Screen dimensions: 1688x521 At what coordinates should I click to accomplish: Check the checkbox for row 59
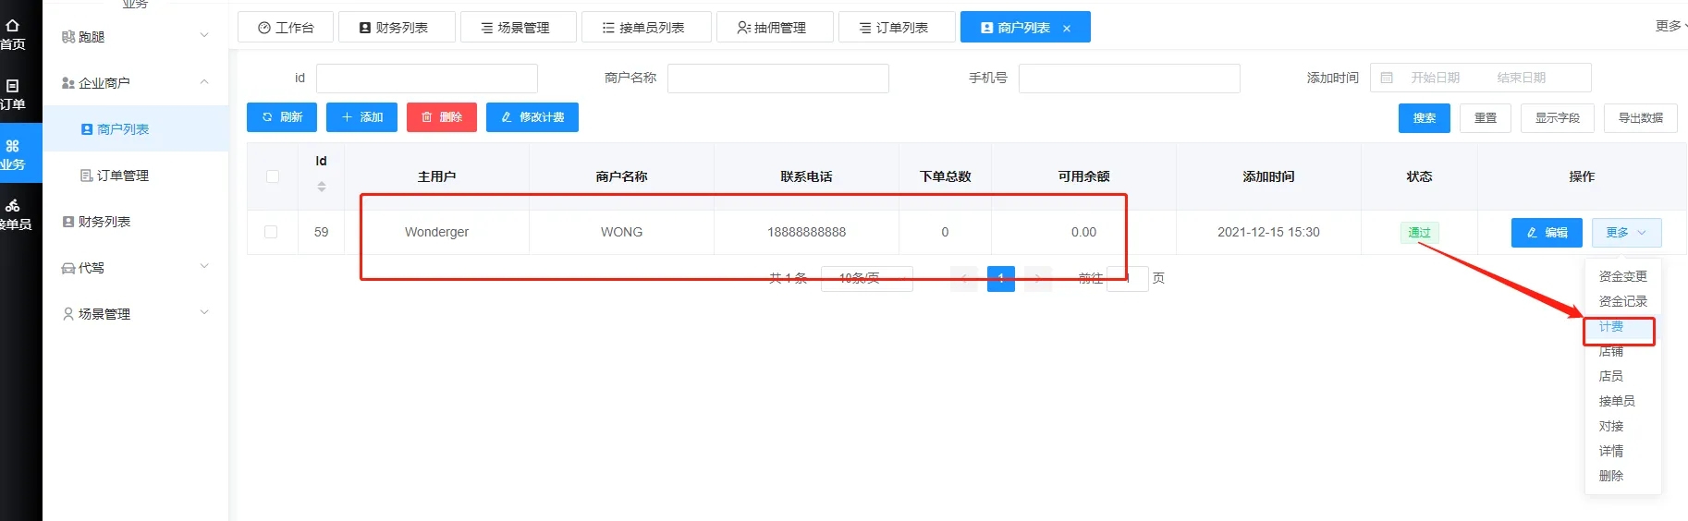coord(271,232)
